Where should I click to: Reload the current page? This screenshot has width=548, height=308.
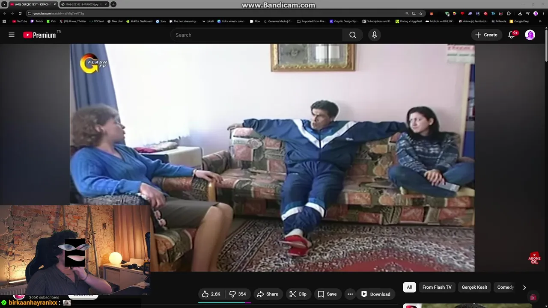(x=20, y=13)
